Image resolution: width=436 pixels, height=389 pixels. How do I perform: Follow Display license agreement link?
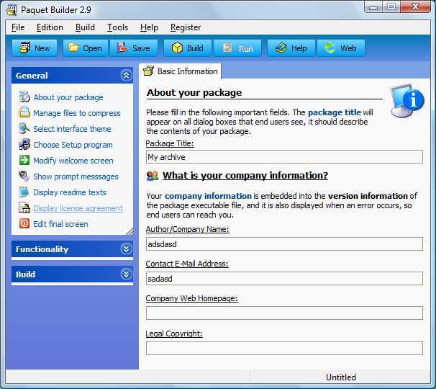(x=78, y=208)
